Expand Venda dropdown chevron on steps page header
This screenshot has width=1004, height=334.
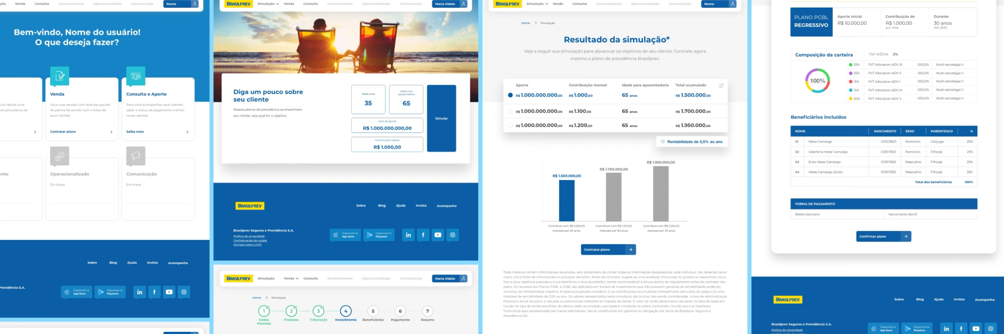(297, 278)
